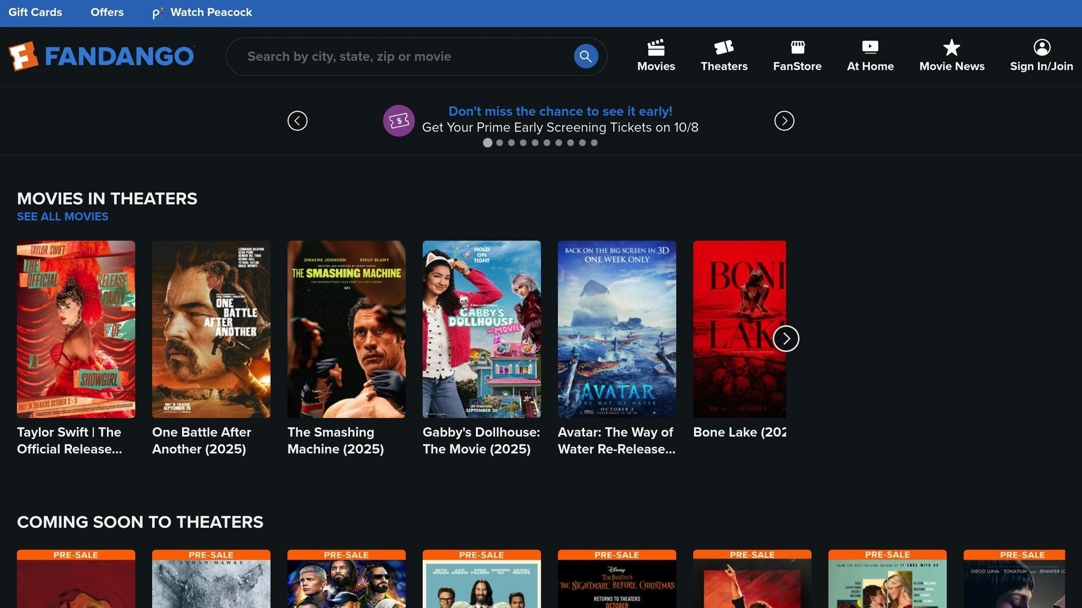Click the Fandango logo
This screenshot has width=1082, height=608.
click(101, 56)
